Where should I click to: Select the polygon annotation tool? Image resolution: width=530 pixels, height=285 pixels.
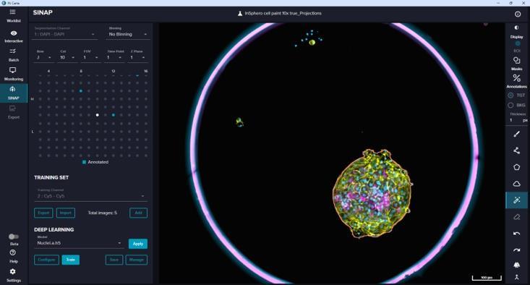pyautogui.click(x=516, y=167)
